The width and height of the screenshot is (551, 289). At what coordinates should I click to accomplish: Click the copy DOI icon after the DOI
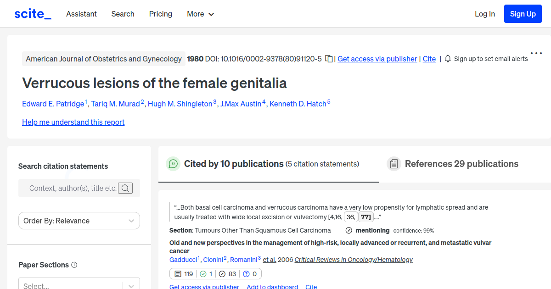pos(329,59)
